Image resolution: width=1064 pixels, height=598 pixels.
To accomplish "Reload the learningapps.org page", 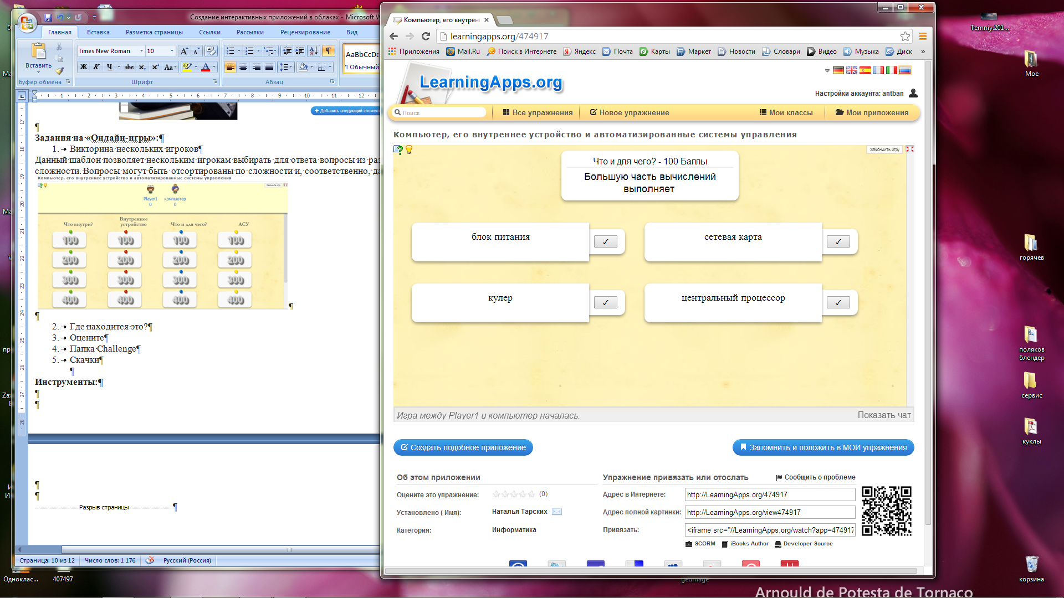I will coord(426,36).
